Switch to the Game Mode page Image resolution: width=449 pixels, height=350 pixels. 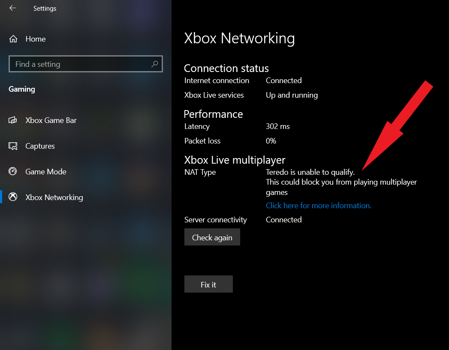coord(45,172)
